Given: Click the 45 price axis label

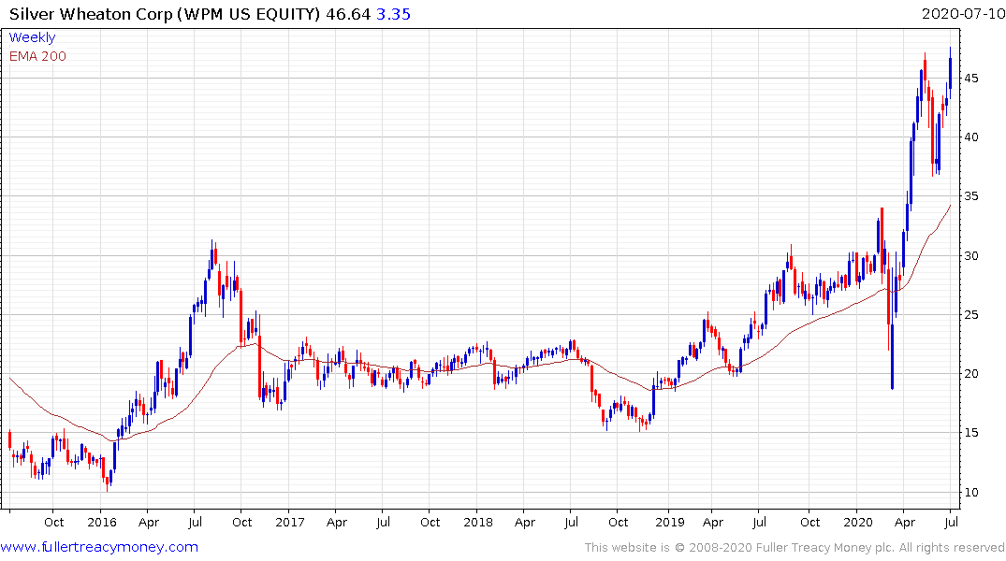Looking at the screenshot, I should tap(970, 79).
